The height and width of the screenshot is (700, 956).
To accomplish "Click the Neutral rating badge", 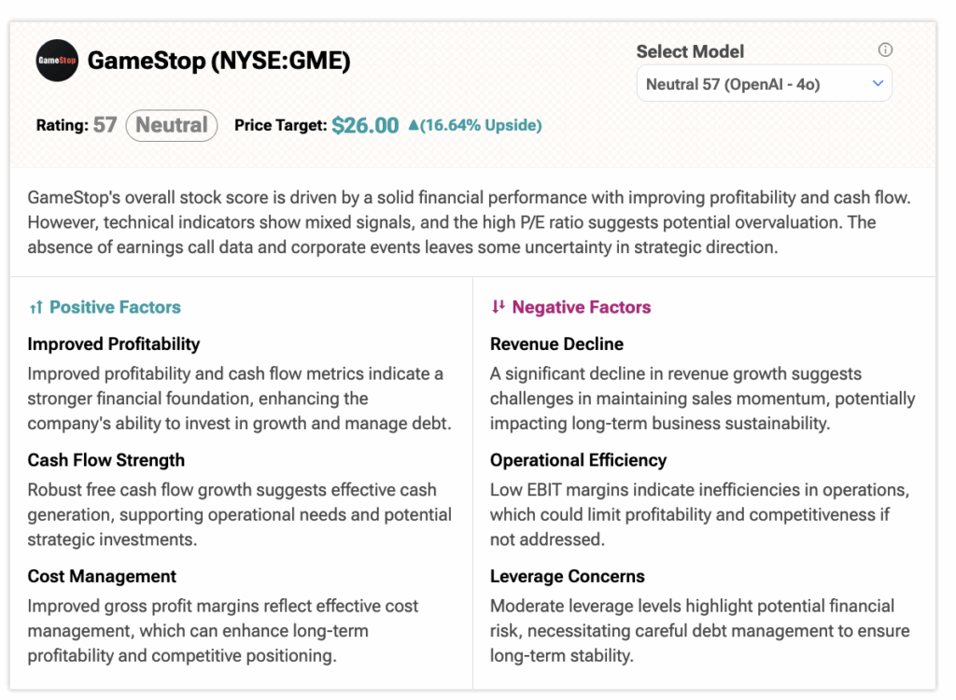I will (x=171, y=125).
